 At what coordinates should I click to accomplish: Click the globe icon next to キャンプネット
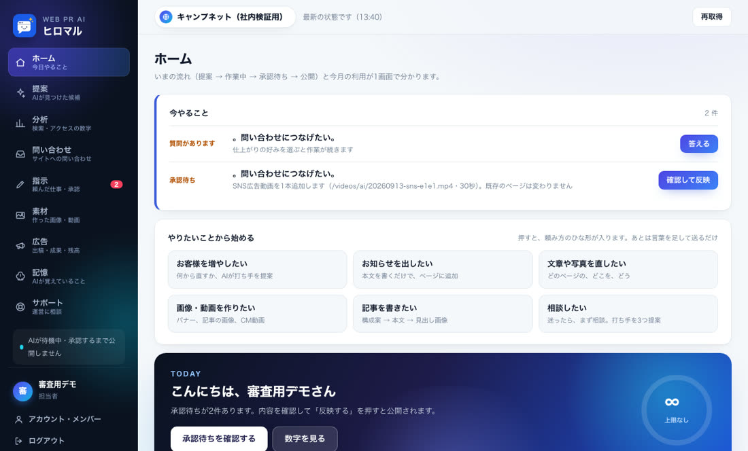pyautogui.click(x=165, y=17)
